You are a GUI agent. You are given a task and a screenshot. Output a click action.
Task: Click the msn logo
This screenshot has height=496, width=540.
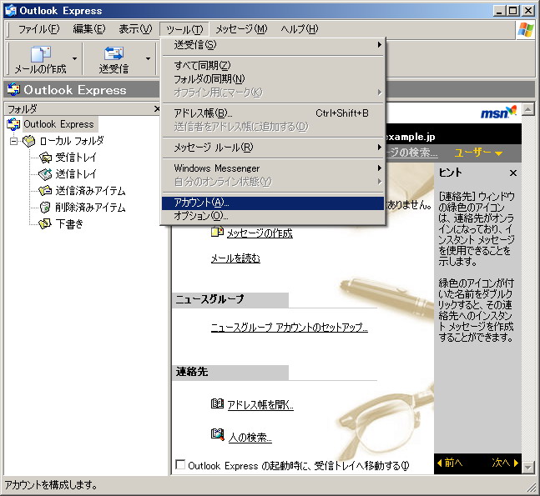point(498,113)
